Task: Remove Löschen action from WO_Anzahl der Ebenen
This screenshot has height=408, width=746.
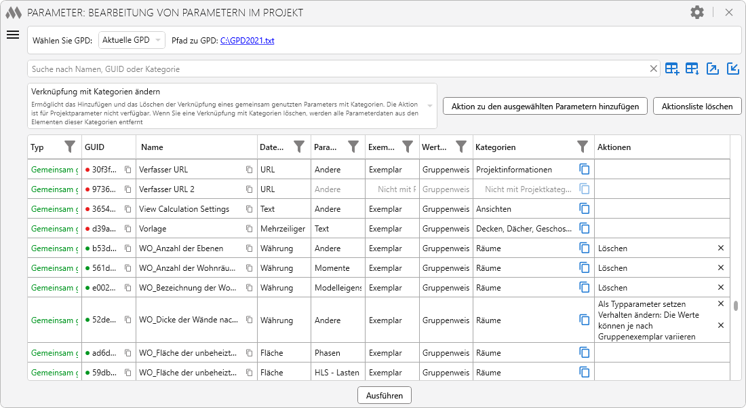Action: [x=721, y=248]
